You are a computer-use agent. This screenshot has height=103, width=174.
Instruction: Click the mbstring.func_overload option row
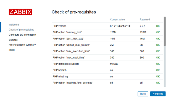coord(107,83)
